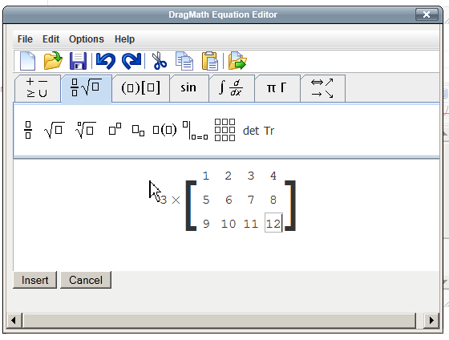Save the expression with the floppy disk icon
Image resolution: width=449 pixels, height=340 pixels.
click(78, 61)
